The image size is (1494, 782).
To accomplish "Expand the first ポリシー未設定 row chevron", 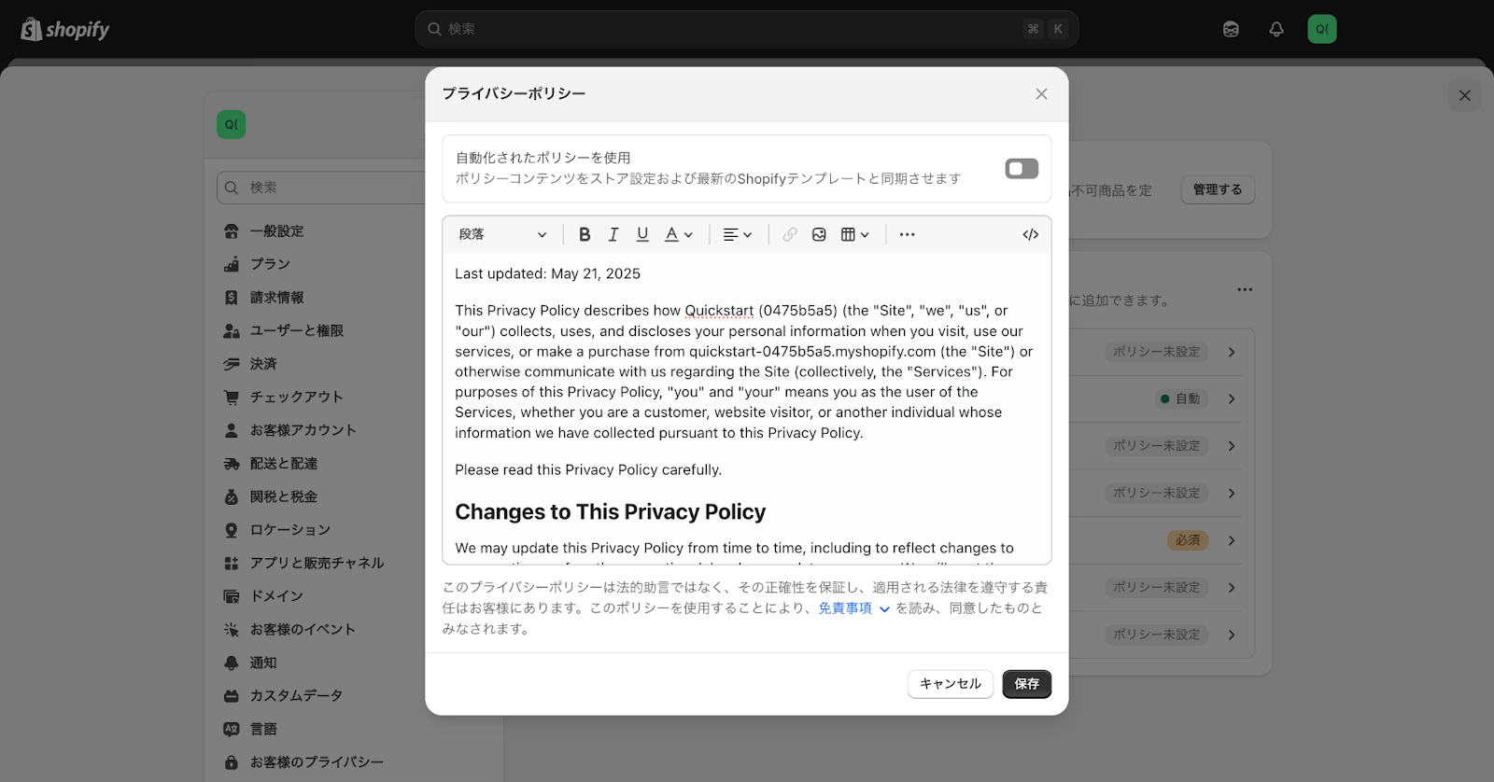I will pos(1232,352).
